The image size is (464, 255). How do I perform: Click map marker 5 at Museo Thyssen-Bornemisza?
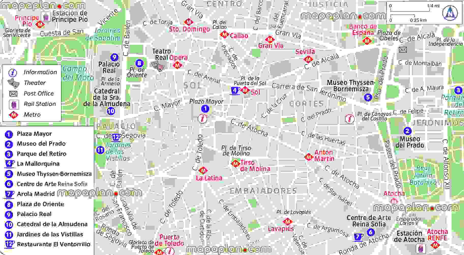point(368,97)
